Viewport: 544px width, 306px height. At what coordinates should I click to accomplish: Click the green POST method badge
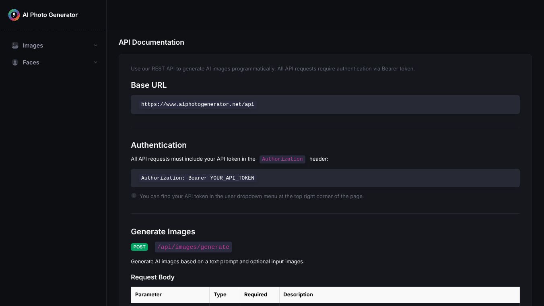[x=139, y=247]
